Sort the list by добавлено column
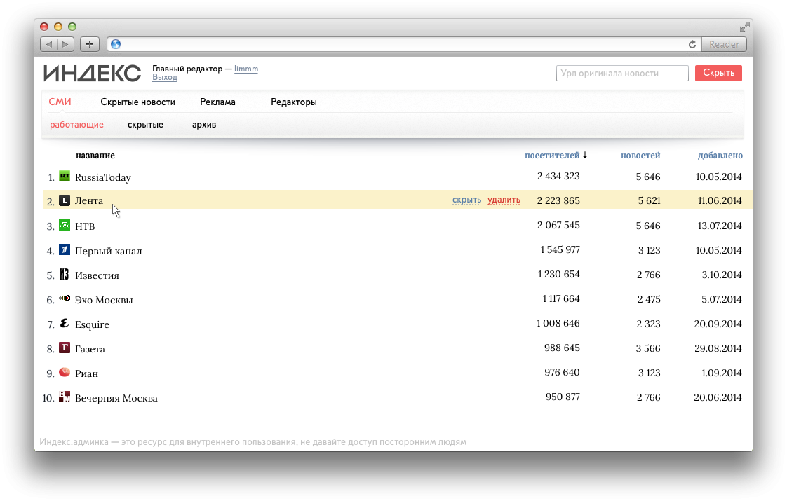The image size is (787, 501). (720, 156)
